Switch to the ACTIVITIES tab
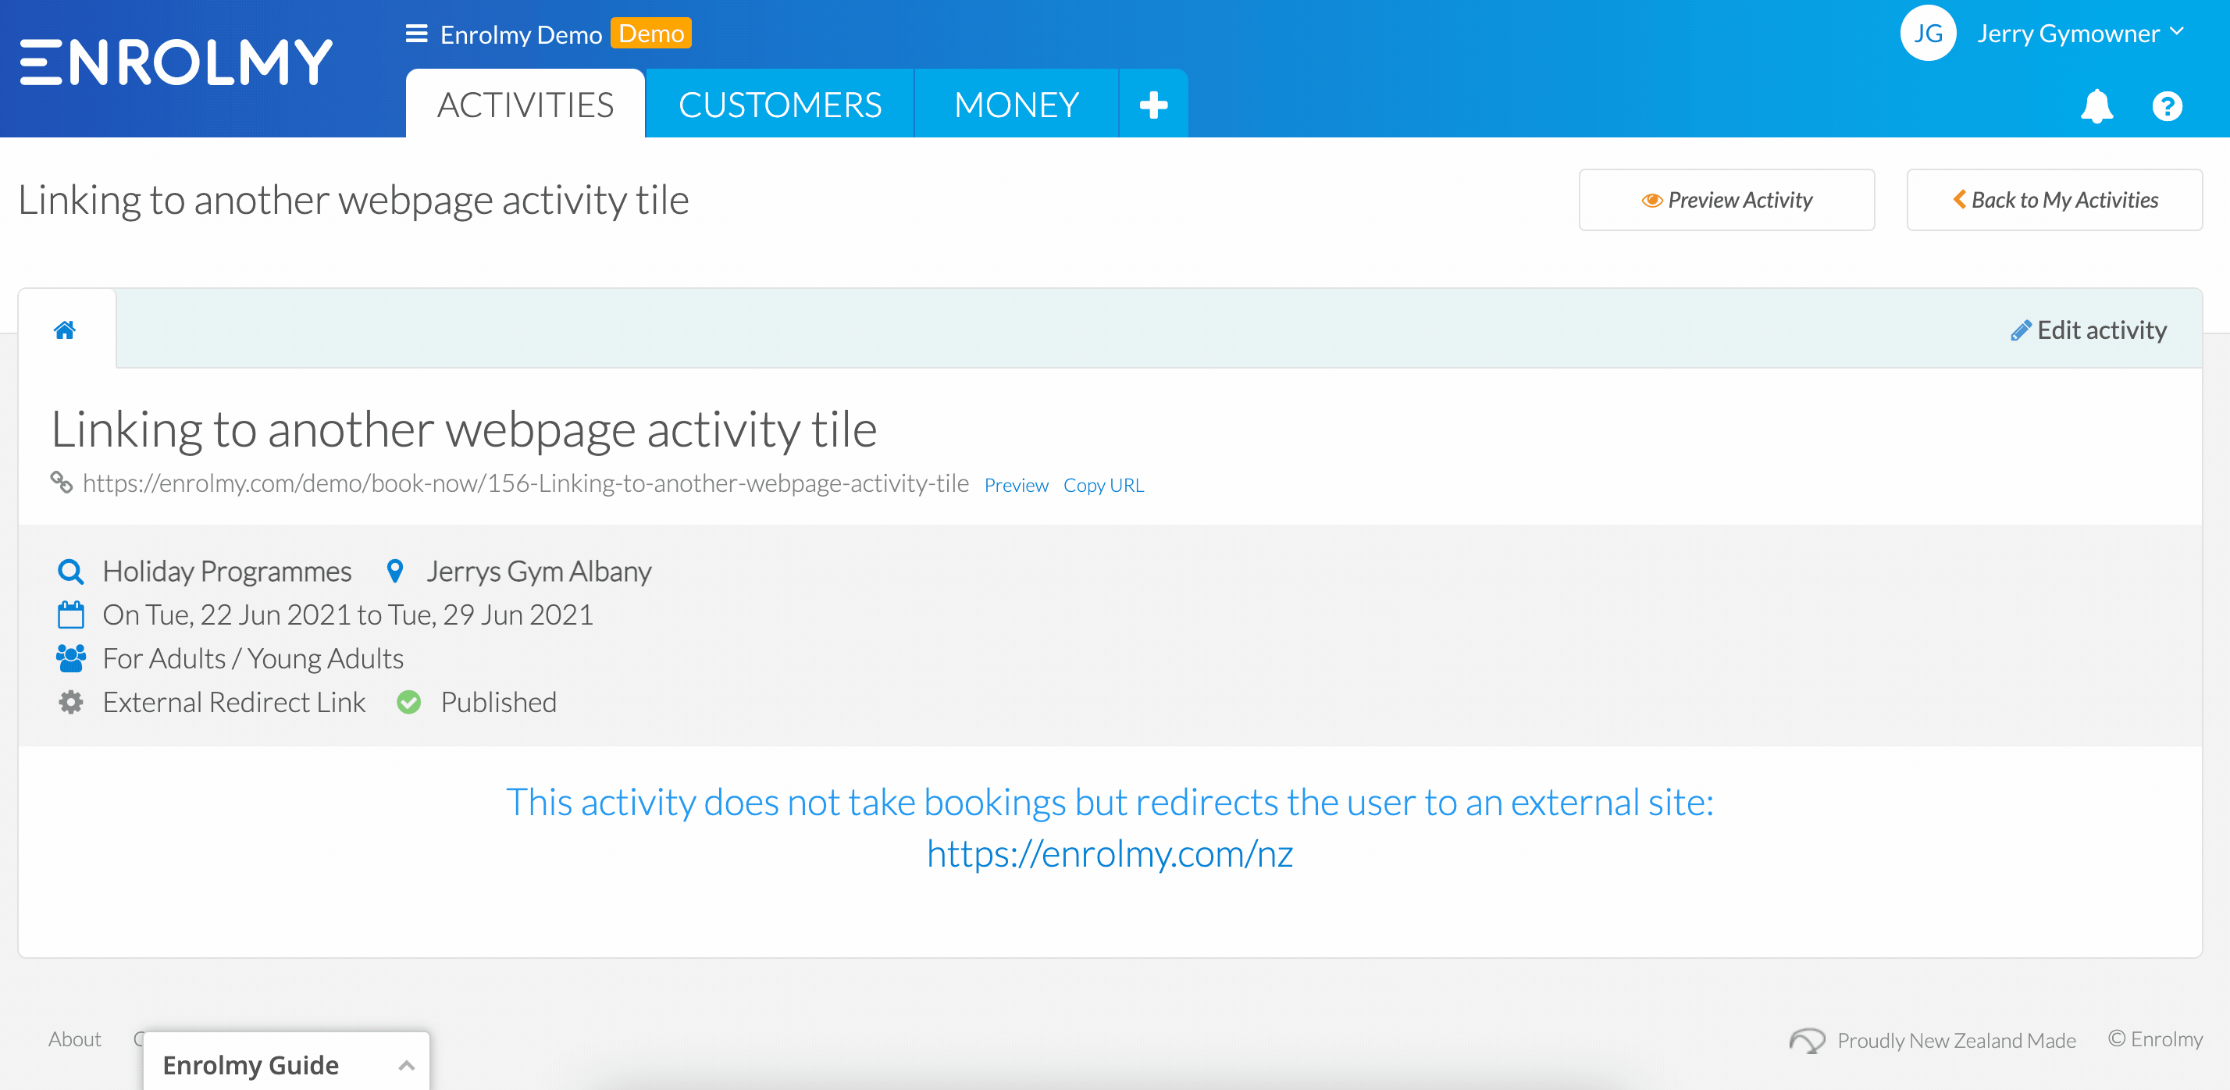Image resolution: width=2230 pixels, height=1090 pixels. [525, 105]
